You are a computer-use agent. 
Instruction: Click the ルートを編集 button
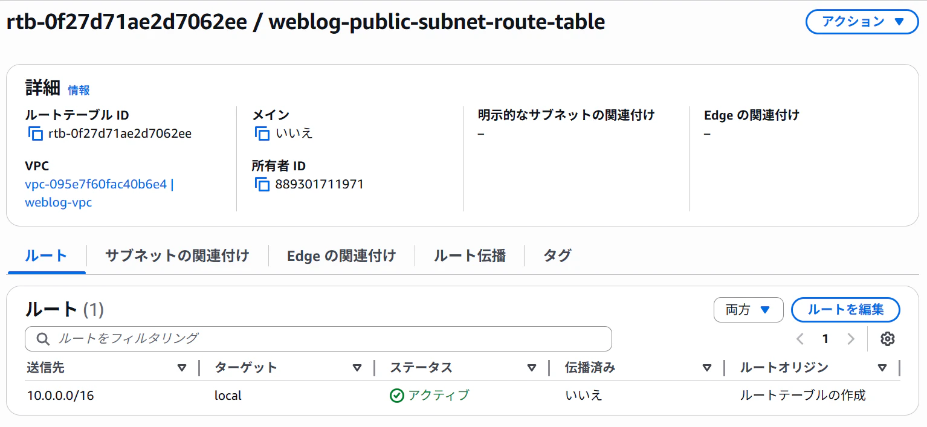[845, 310]
